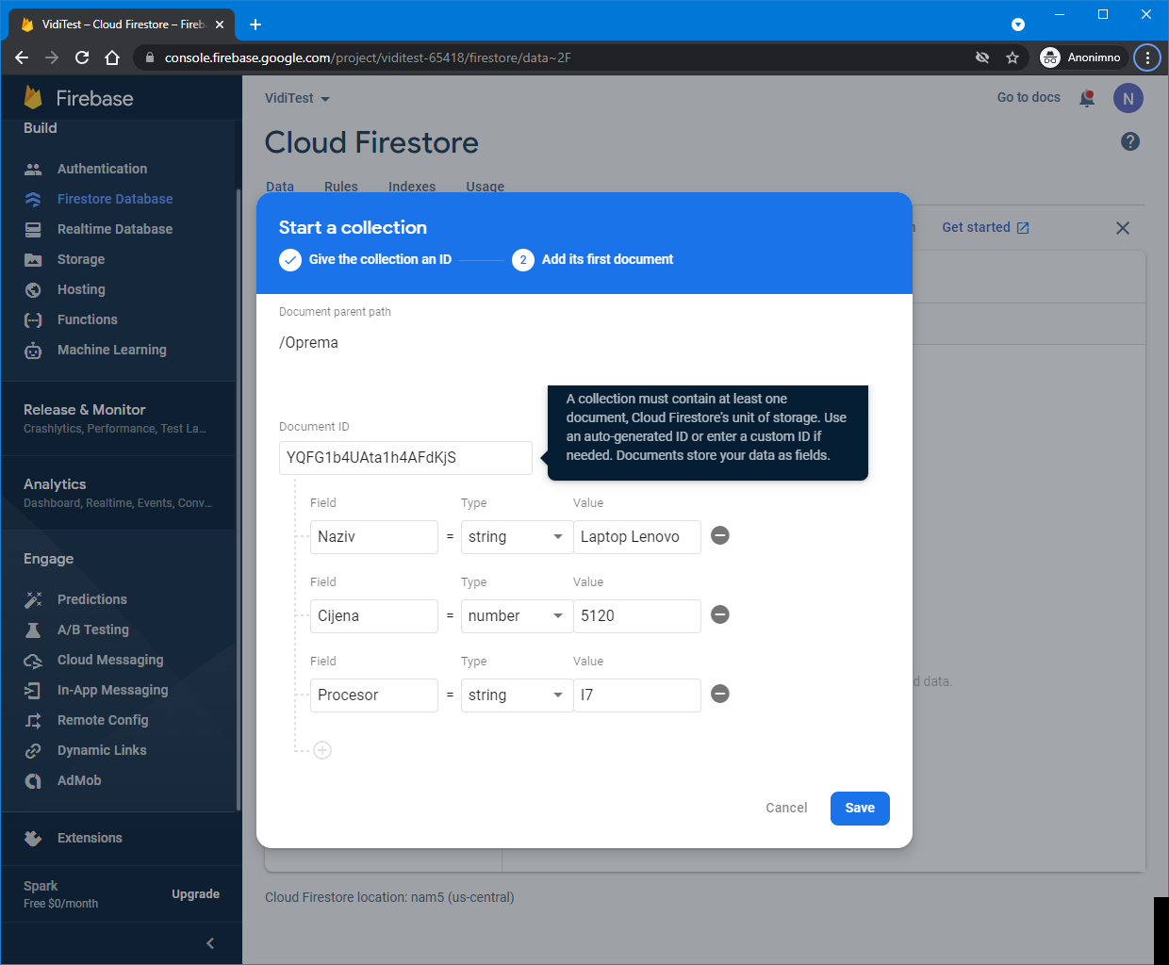Close the Get started banner

tap(1123, 228)
